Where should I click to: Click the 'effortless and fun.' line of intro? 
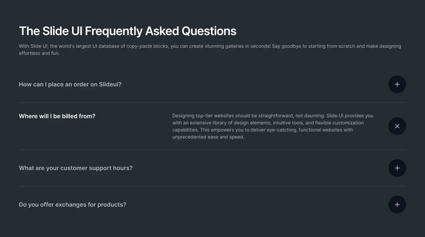click(39, 53)
